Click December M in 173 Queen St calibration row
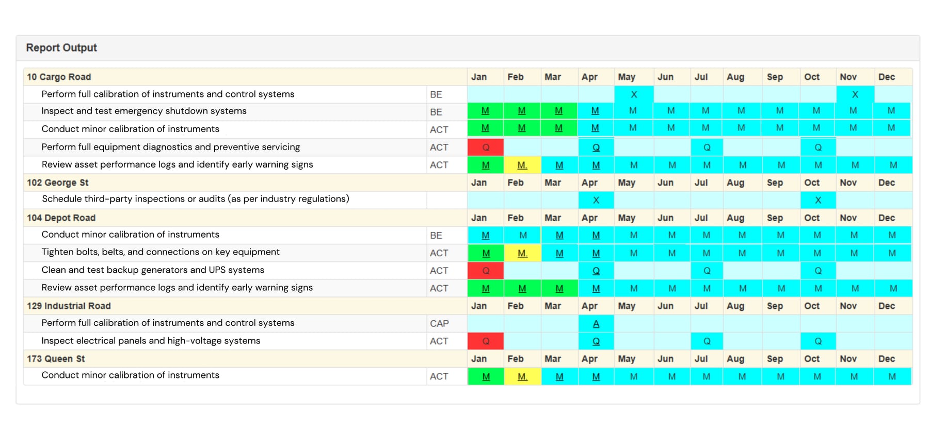The image size is (929, 430). coord(892,377)
